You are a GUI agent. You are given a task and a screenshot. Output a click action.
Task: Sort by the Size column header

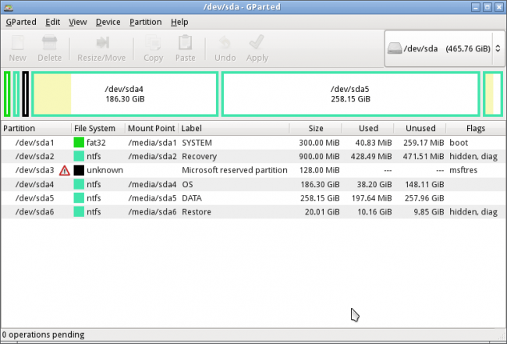tap(315, 128)
